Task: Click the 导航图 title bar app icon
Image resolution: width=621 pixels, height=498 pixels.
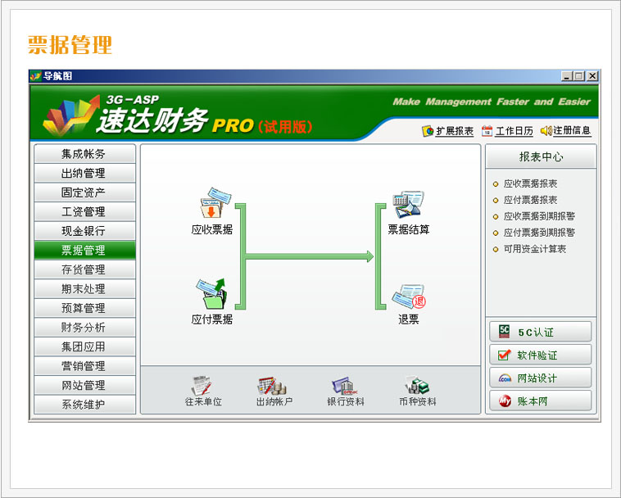Action: point(36,75)
